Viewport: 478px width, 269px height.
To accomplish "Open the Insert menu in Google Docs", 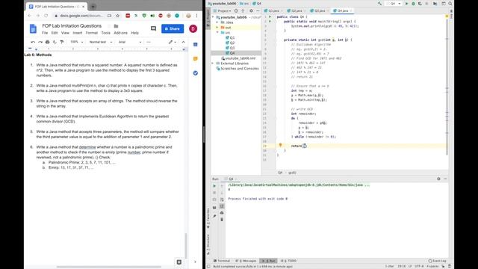I will (x=78, y=33).
